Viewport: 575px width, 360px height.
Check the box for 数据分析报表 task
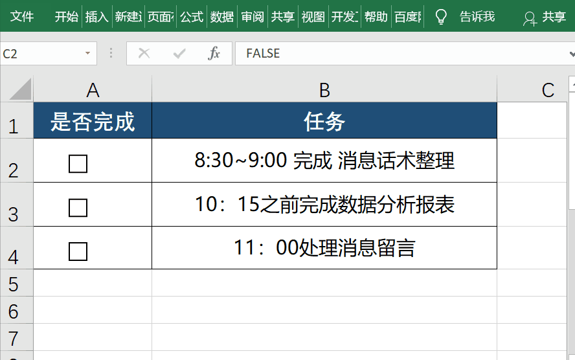click(78, 208)
